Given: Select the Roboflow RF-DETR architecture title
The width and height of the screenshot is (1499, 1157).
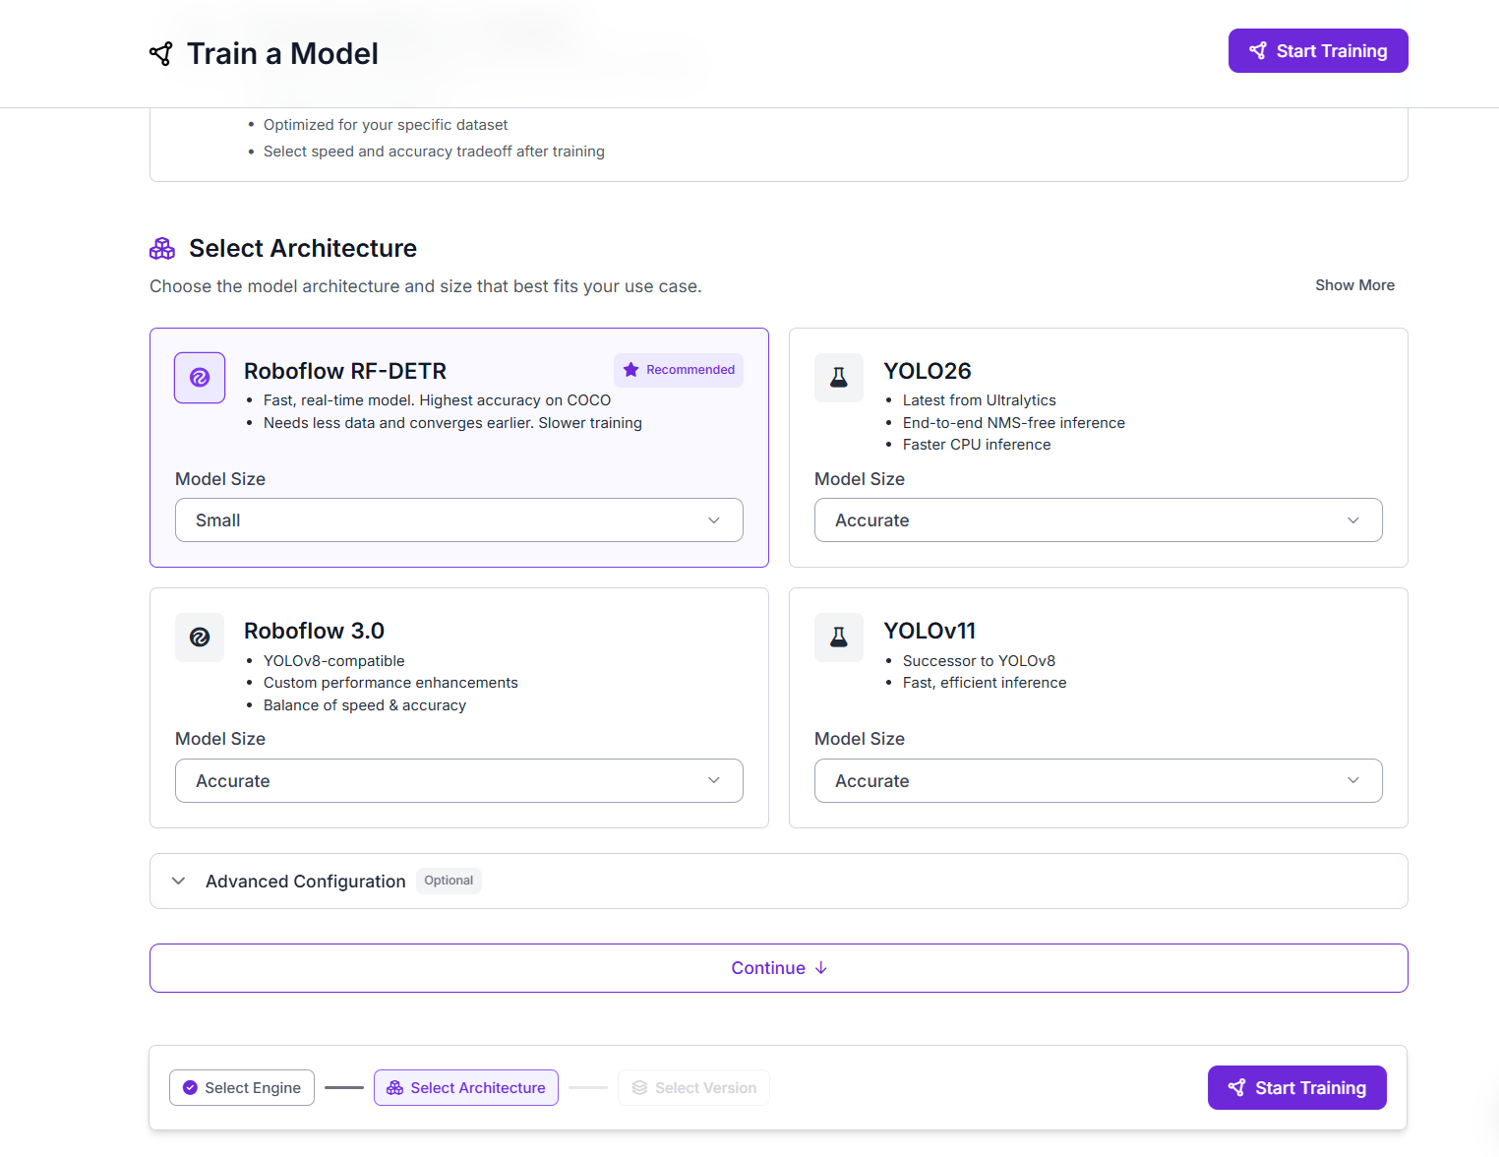Looking at the screenshot, I should pos(345,371).
